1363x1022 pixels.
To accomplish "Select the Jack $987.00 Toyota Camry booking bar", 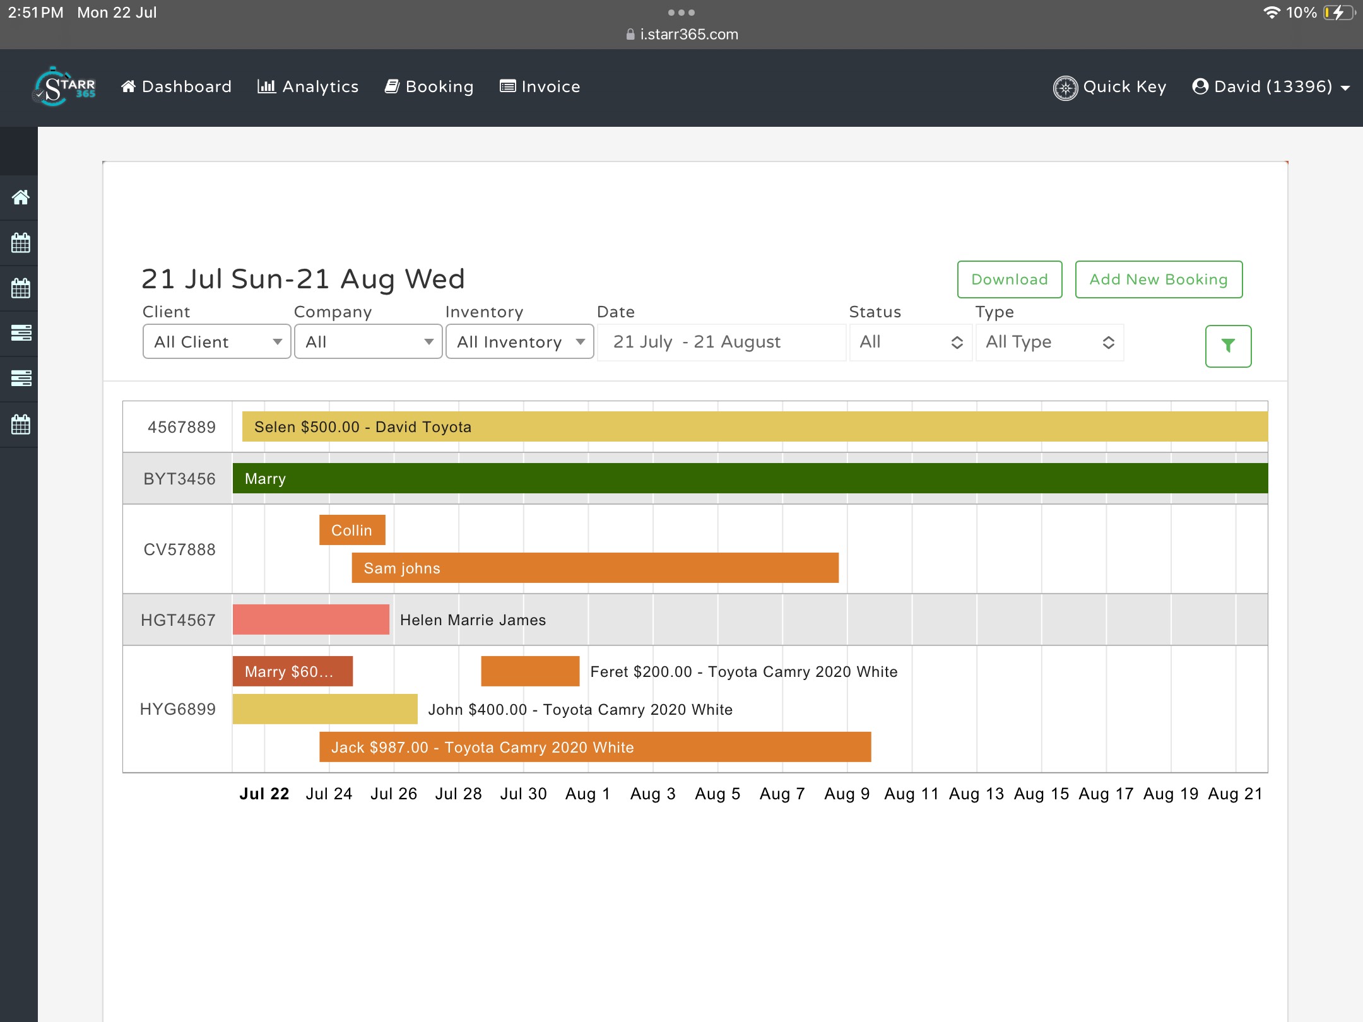I will [x=595, y=748].
